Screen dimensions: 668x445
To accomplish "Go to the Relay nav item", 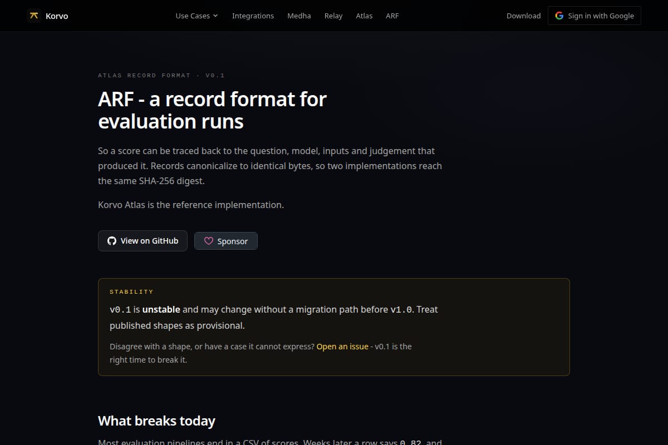I will 333,16.
